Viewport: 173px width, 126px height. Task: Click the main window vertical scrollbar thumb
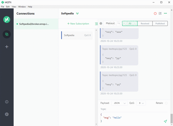(x=172, y=119)
